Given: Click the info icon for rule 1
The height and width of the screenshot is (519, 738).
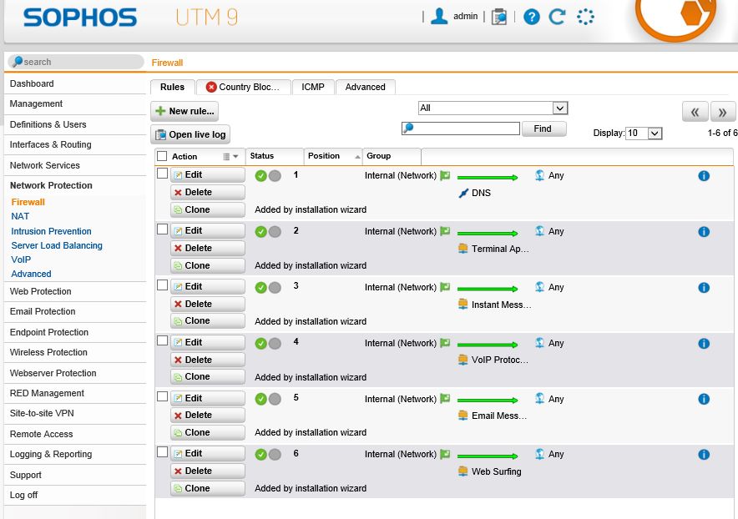Looking at the screenshot, I should coord(704,176).
